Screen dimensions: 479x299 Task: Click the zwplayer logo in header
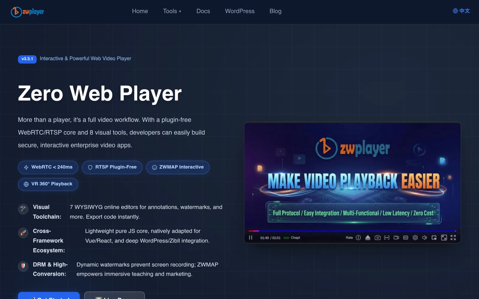[27, 12]
